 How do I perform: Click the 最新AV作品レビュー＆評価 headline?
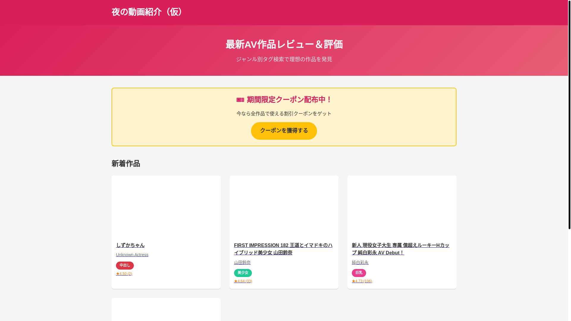tap(284, 45)
